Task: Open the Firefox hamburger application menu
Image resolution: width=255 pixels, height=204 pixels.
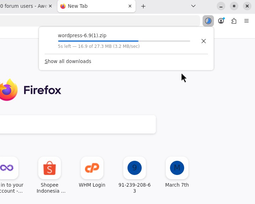Action: coord(246,21)
